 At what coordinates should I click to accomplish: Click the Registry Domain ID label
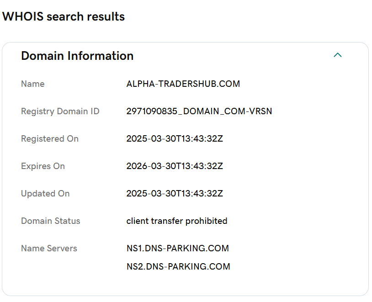point(60,111)
